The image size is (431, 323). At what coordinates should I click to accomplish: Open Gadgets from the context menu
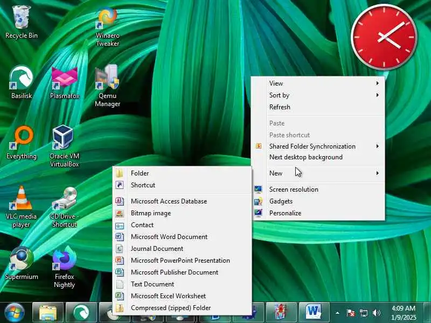tap(318, 201)
